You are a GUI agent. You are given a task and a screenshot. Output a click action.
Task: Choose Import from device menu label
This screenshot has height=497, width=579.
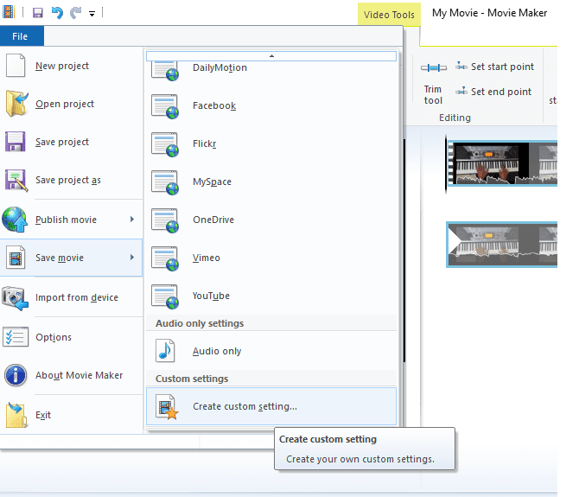pos(77,297)
